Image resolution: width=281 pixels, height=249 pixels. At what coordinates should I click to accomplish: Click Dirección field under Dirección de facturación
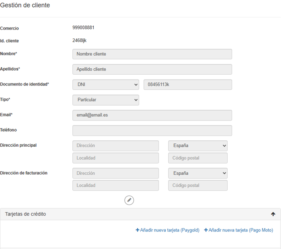click(116, 173)
